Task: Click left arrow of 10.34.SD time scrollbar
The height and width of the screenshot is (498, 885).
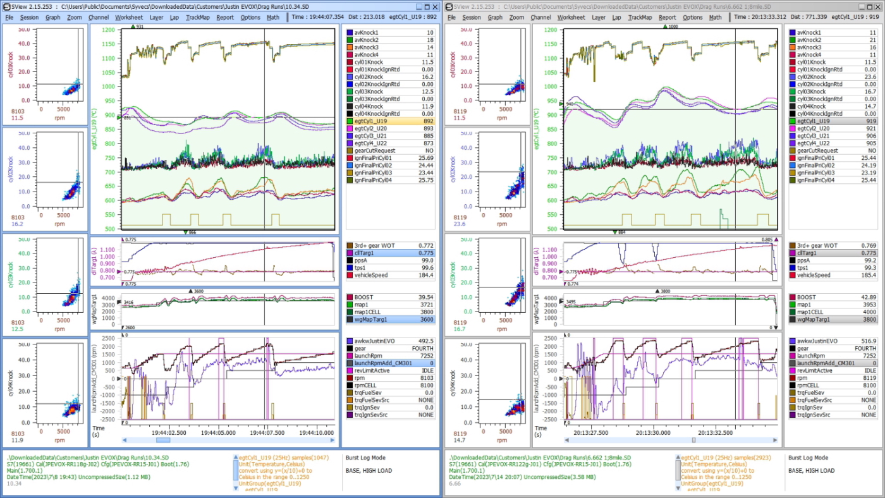Action: [x=125, y=440]
